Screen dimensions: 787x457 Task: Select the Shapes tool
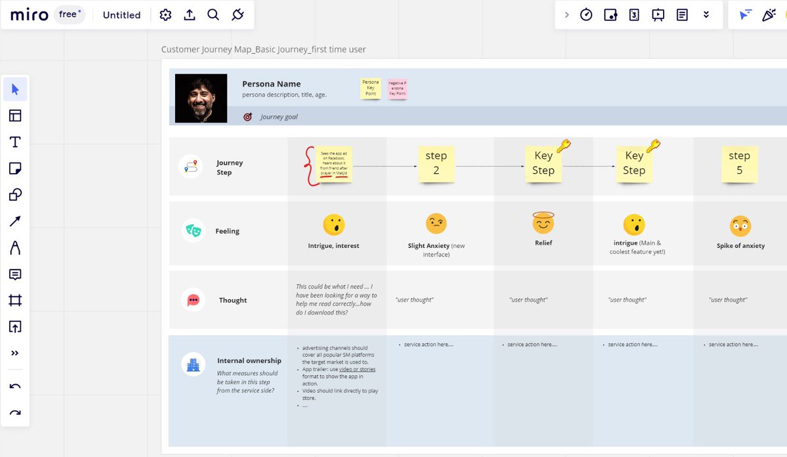pos(15,195)
